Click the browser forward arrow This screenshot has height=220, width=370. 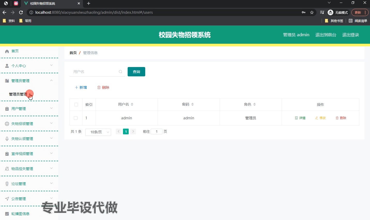13,12
